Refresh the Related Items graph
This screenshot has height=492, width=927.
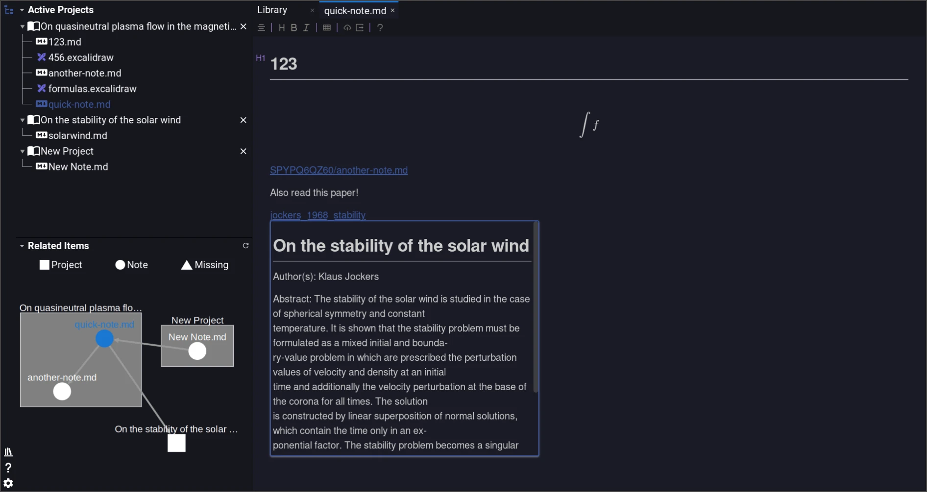point(246,246)
